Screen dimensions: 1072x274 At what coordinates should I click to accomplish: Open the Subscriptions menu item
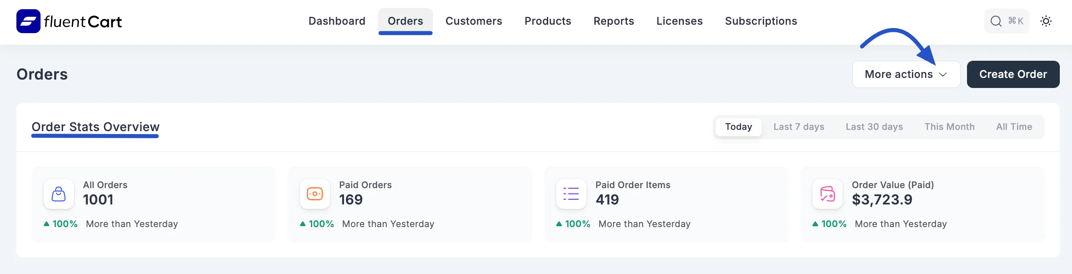(x=761, y=21)
